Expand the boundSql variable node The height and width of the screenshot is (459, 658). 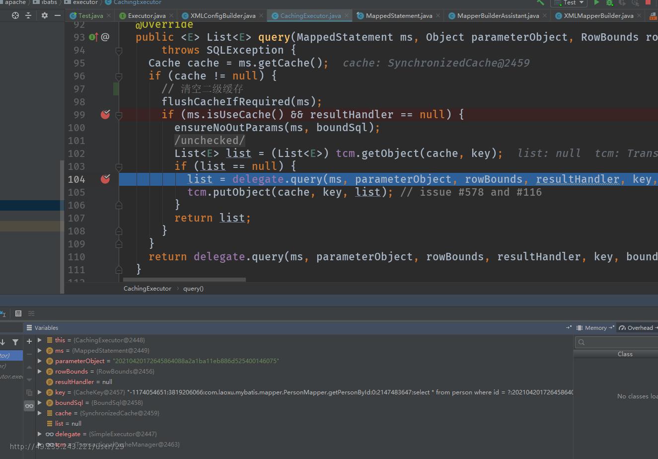point(40,403)
